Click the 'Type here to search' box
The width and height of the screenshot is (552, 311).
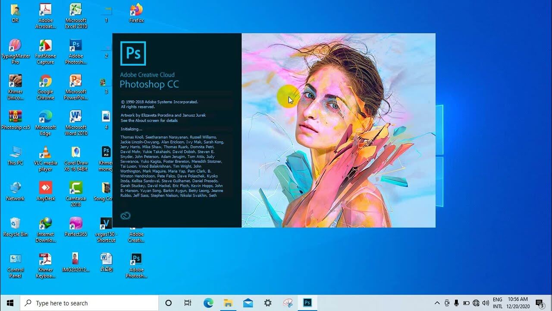point(89,303)
